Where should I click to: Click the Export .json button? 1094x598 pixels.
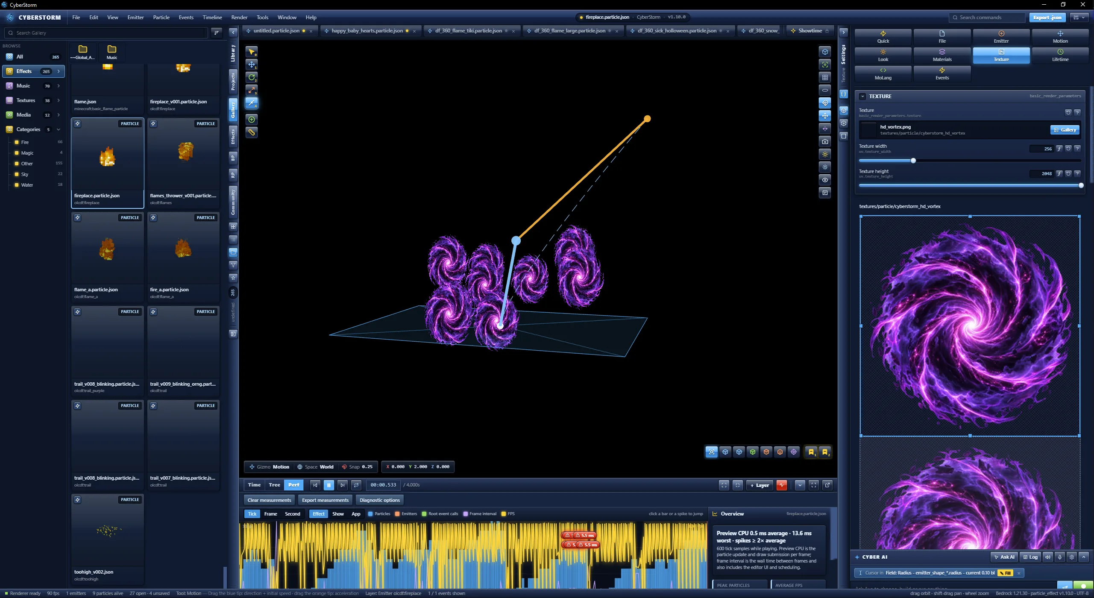[x=1047, y=18]
